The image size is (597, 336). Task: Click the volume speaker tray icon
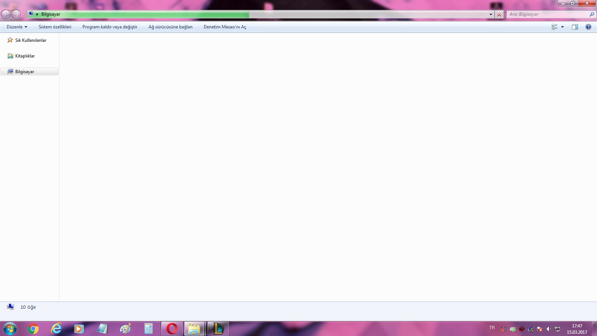click(548, 329)
